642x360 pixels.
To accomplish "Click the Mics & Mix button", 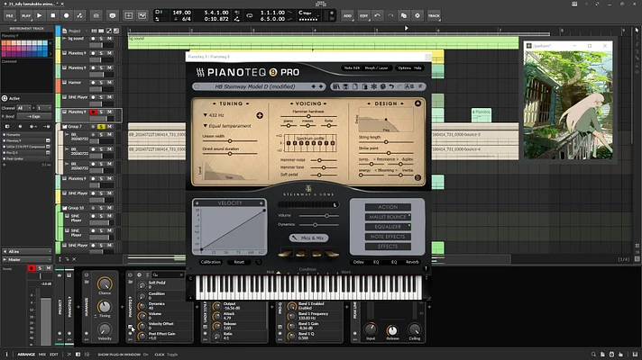I will (308, 238).
